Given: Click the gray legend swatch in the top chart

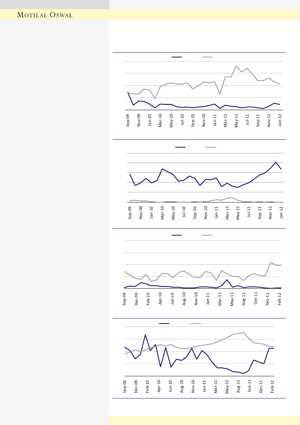Looking at the screenshot, I should (x=207, y=57).
